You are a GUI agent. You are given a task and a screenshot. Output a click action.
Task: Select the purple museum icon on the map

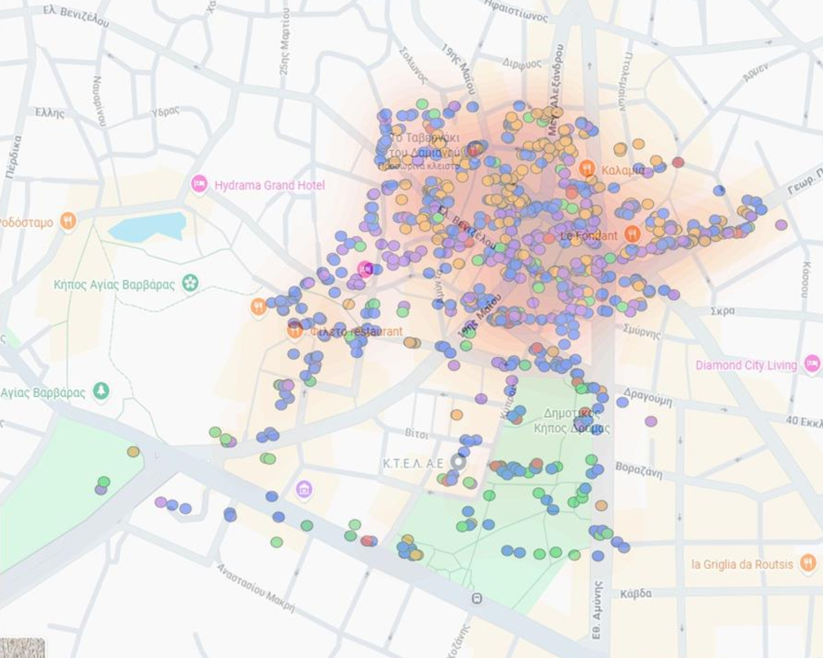(304, 490)
